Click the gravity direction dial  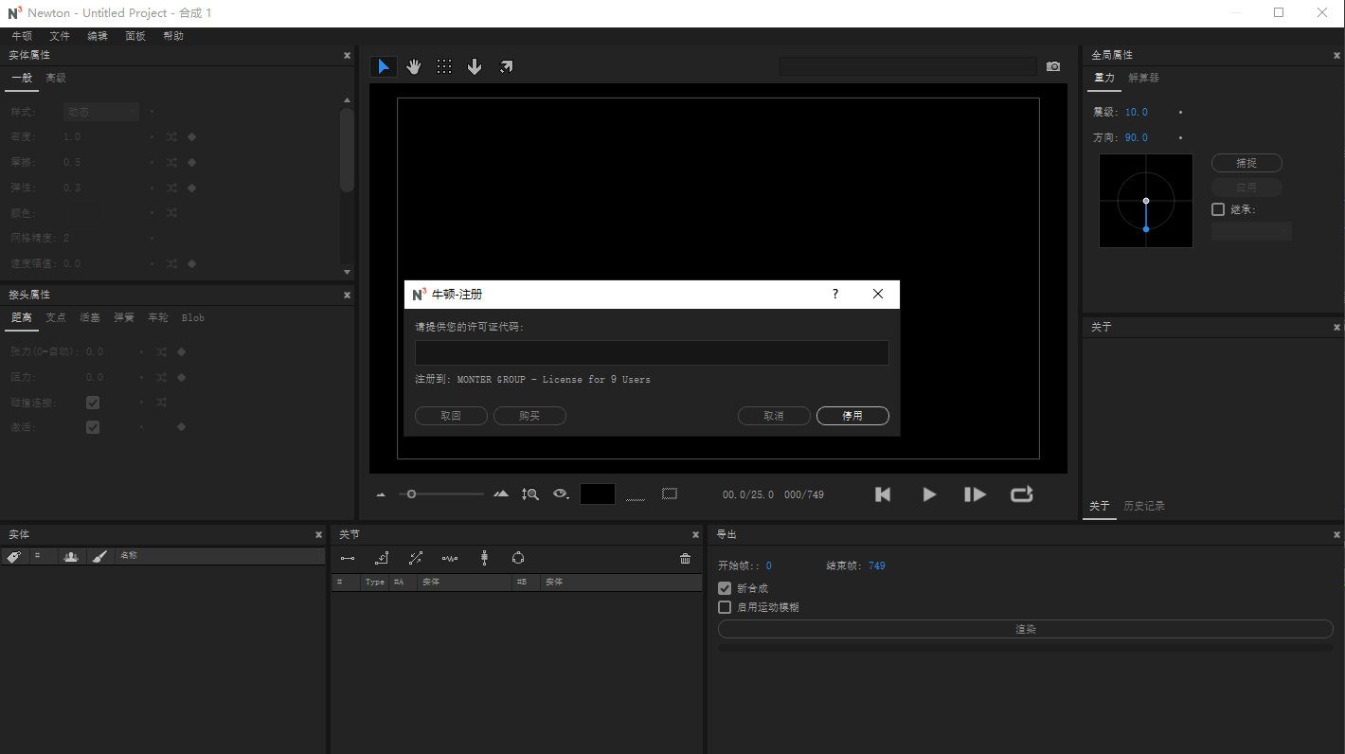coord(1146,201)
